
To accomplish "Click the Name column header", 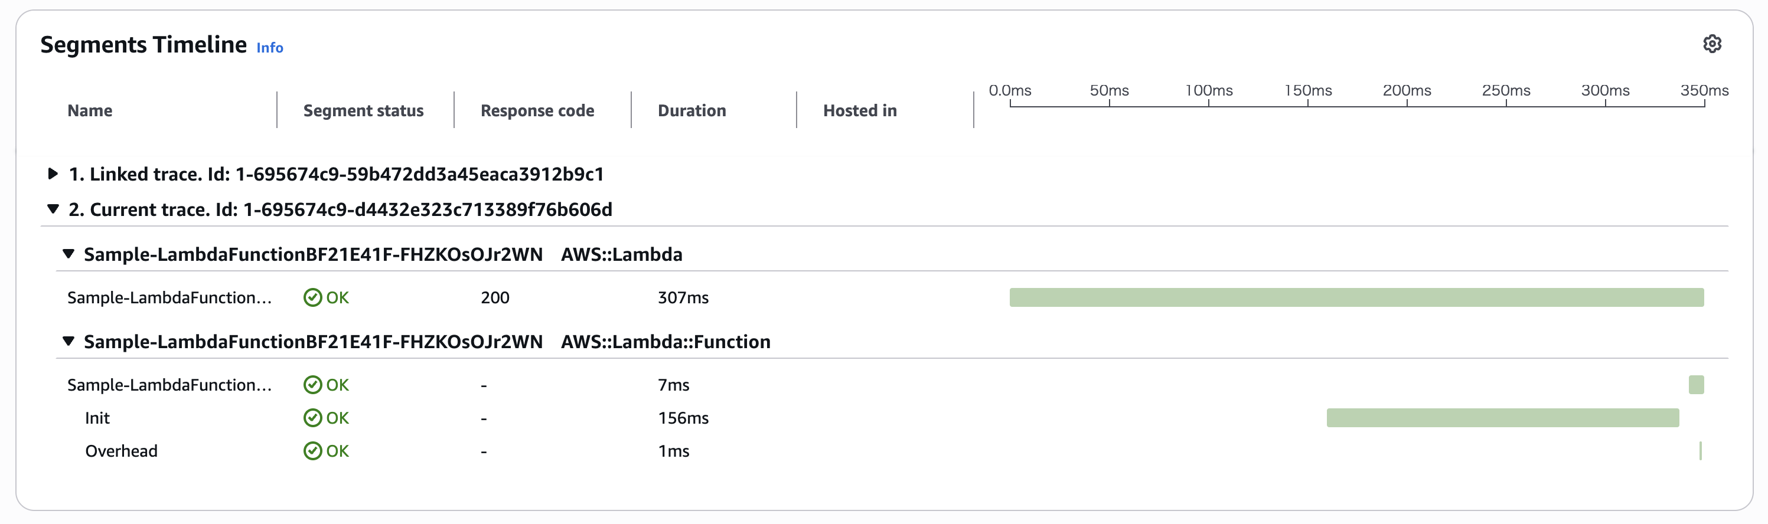I will coord(90,110).
